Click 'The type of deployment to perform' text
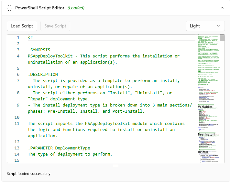The width and height of the screenshot is (230, 183). coord(70,154)
